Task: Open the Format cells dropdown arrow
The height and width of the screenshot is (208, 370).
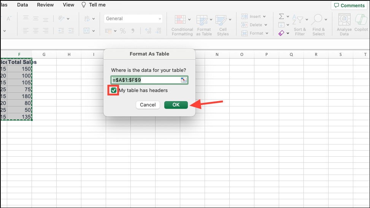Action: [267, 33]
